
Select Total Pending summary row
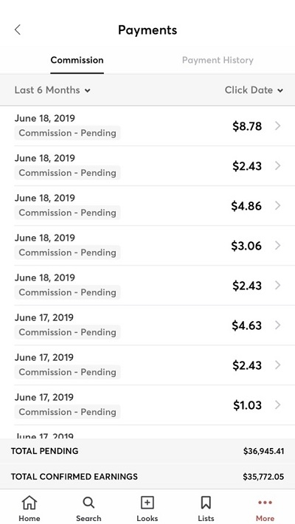147,451
